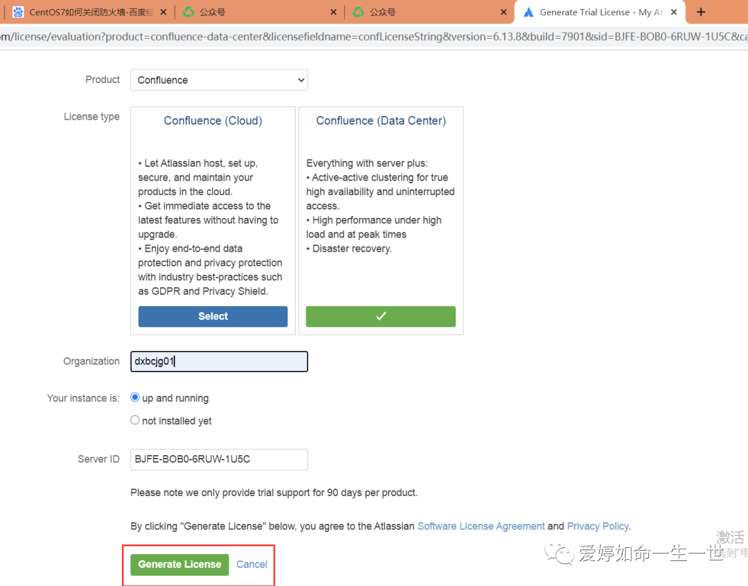Screen dimensions: 748x586
Task: Click the Confluence (Cloud) heading
Action: [213, 121]
